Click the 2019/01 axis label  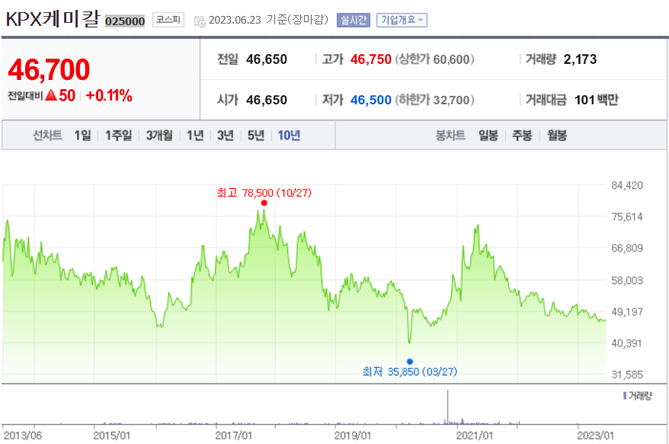353,436
